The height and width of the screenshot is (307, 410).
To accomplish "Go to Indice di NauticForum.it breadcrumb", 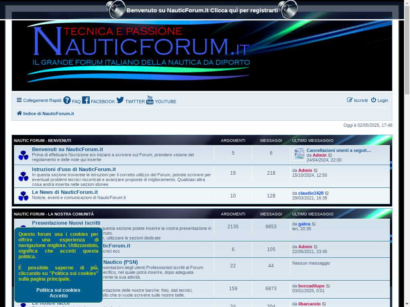I will pos(48,114).
